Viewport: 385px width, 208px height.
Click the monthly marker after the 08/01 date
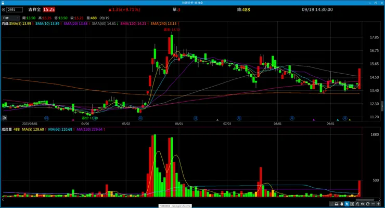292,118
